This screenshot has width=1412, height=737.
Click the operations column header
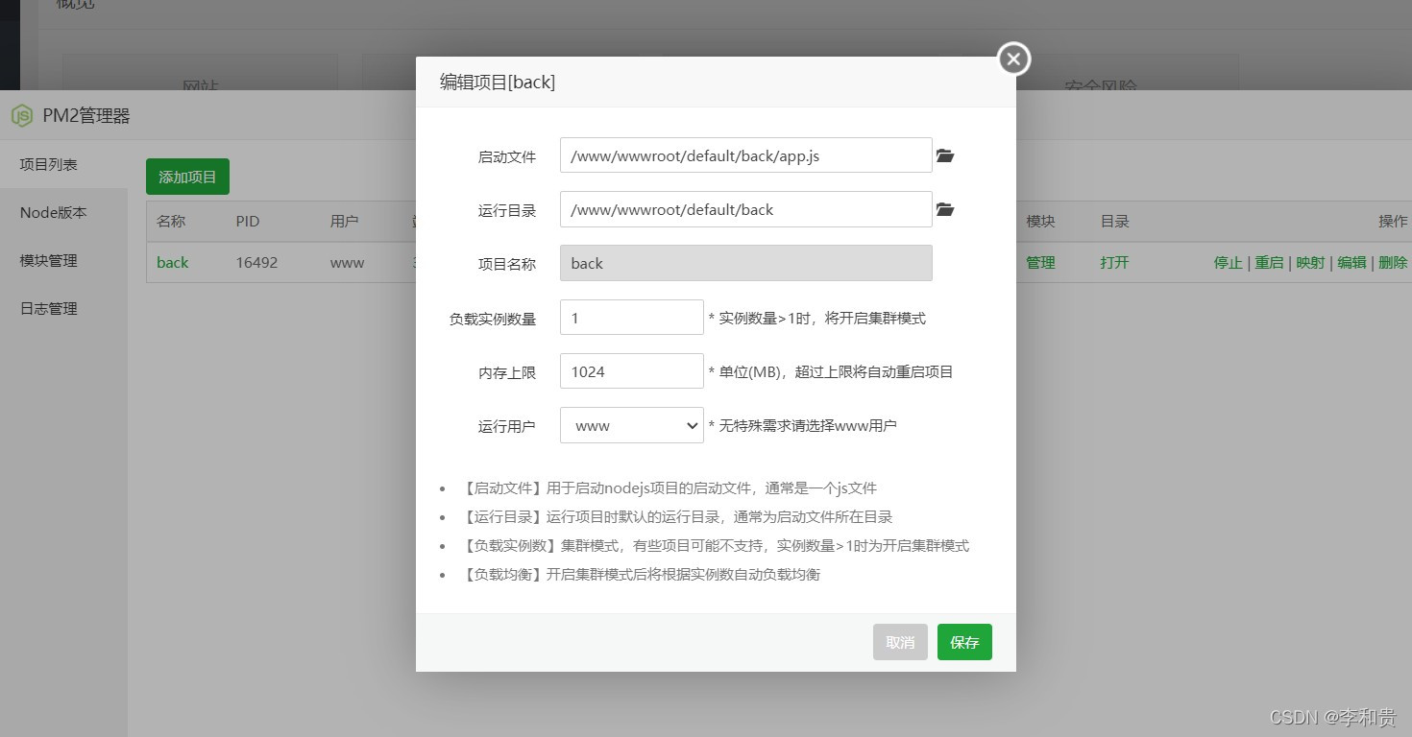pos(1393,221)
